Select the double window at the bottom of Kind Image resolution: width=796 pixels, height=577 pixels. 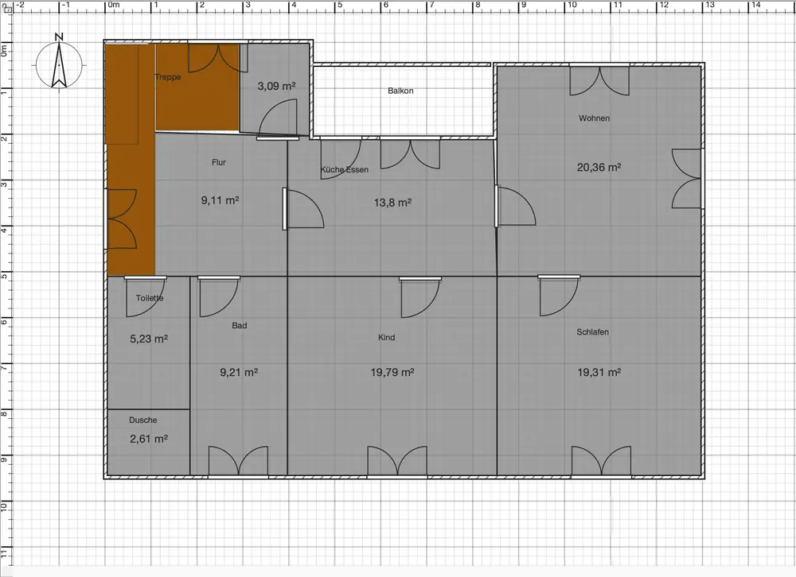click(396, 462)
